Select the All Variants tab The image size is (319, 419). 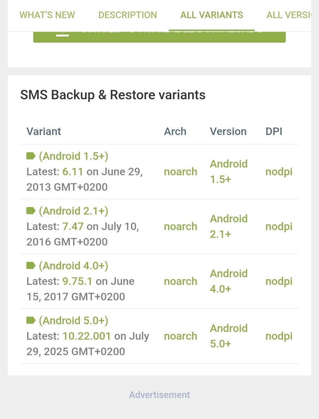click(212, 15)
